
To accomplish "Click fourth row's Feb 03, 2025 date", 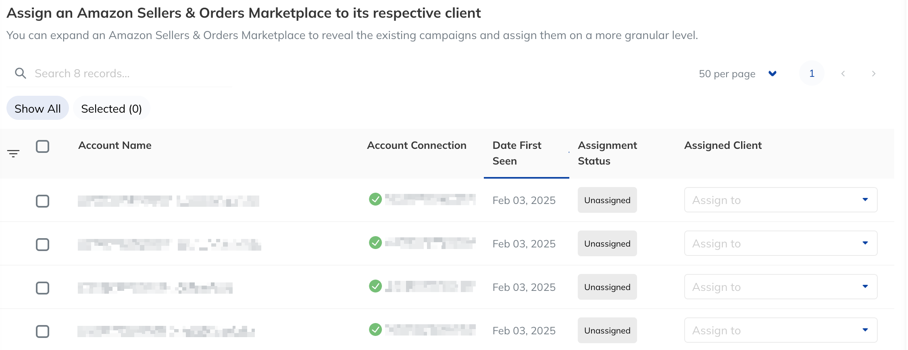I will pyautogui.click(x=524, y=331).
